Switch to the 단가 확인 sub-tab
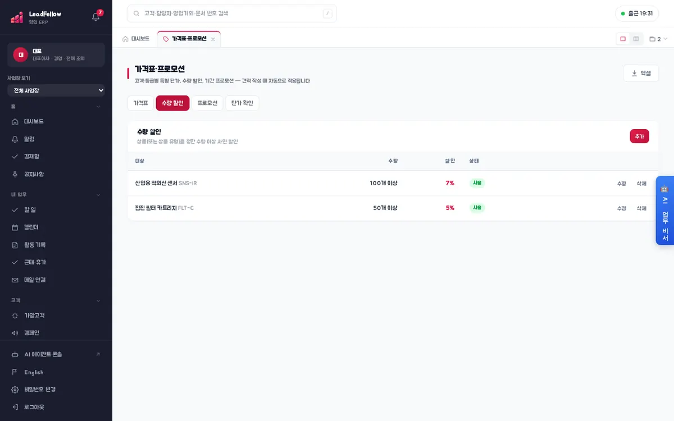The height and width of the screenshot is (421, 674). pyautogui.click(x=242, y=103)
